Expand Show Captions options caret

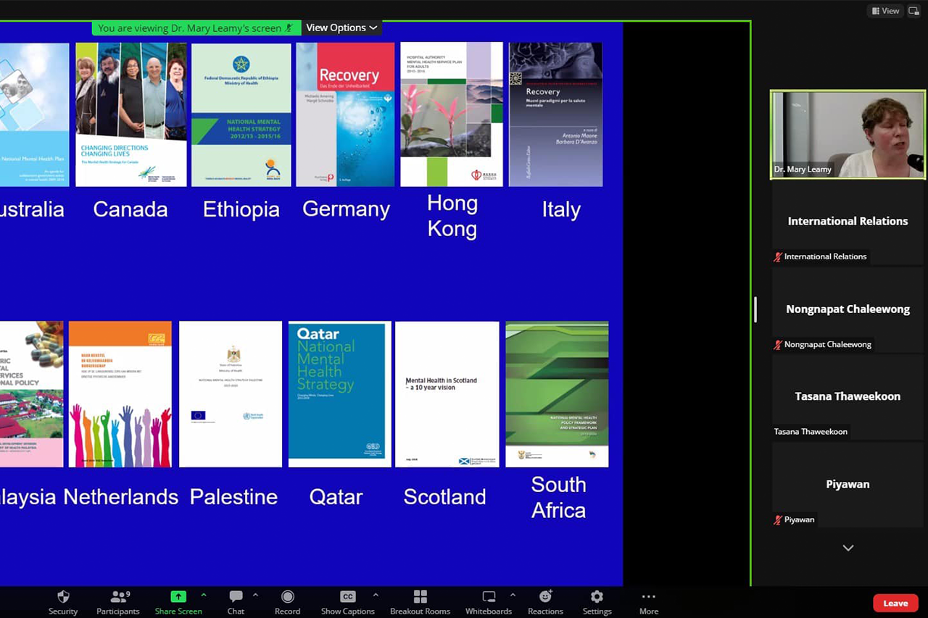click(376, 595)
